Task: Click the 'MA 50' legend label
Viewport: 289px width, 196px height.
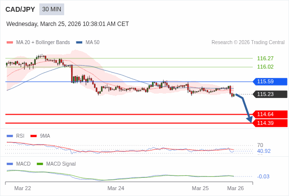Action: click(x=93, y=43)
